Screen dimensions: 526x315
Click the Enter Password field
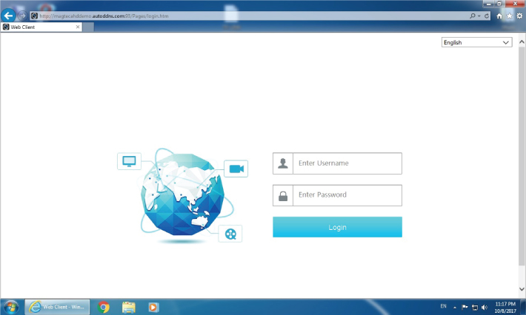pos(347,195)
